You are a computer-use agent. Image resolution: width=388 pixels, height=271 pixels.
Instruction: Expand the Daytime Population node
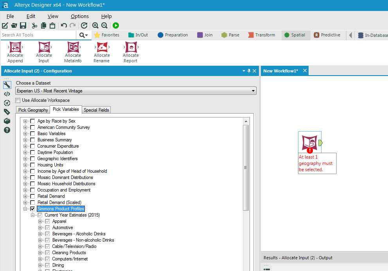point(25,153)
